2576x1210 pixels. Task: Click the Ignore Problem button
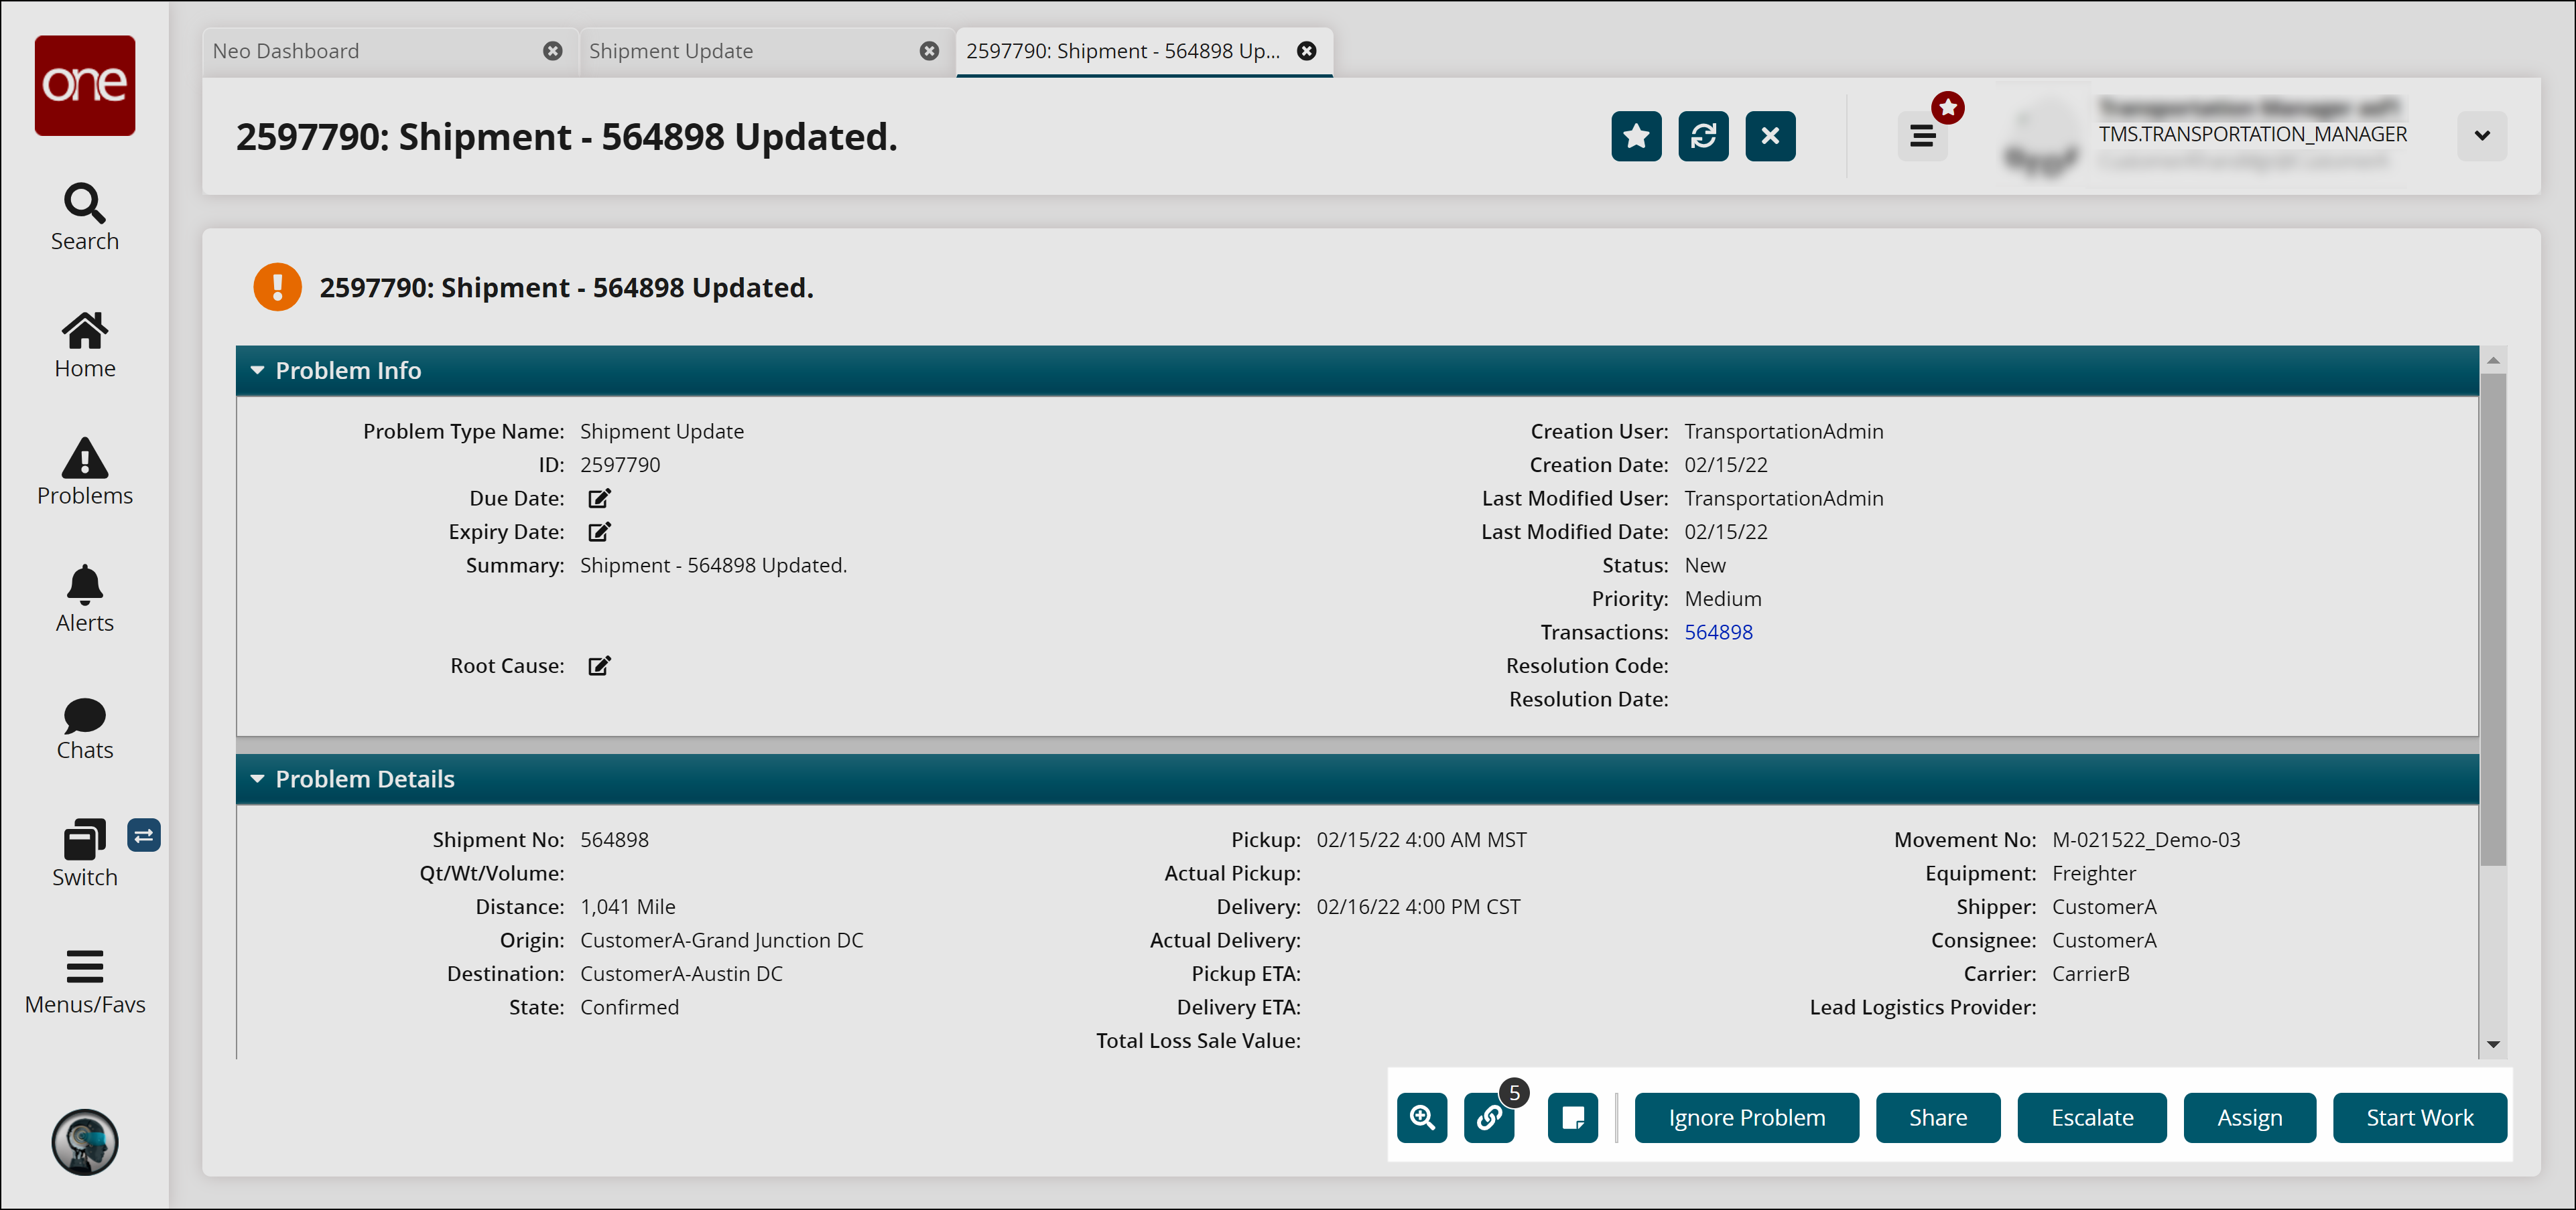tap(1746, 1118)
